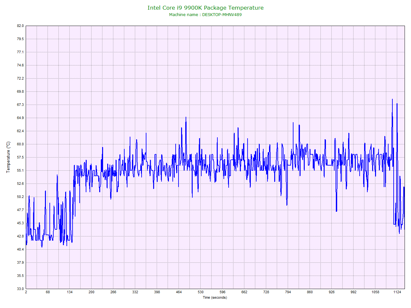Click the "42.8" temperature axis value
Viewport: 411px width, 308px height.
pyautogui.click(x=20, y=236)
